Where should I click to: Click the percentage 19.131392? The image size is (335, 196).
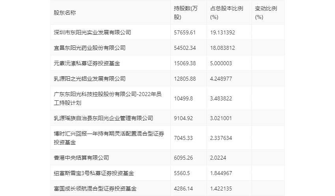click(x=222, y=32)
